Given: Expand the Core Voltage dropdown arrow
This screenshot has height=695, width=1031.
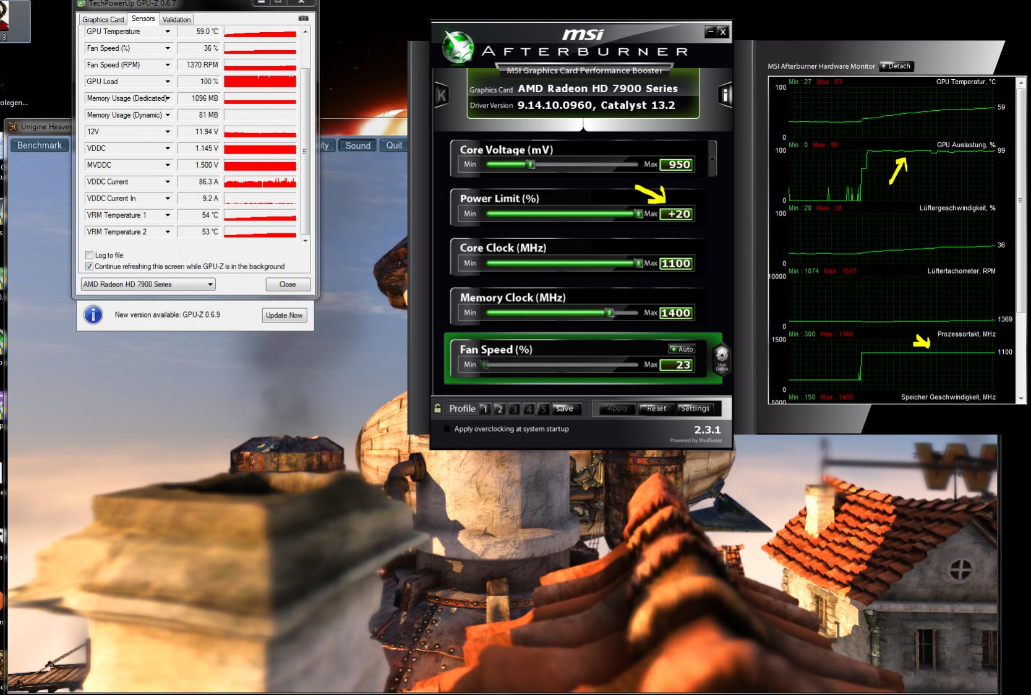Looking at the screenshot, I should (712, 158).
